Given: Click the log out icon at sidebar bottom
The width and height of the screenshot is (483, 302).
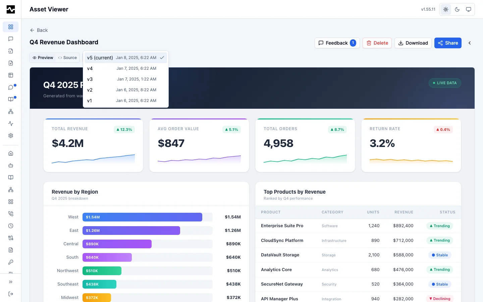Looking at the screenshot, I should coord(11,294).
